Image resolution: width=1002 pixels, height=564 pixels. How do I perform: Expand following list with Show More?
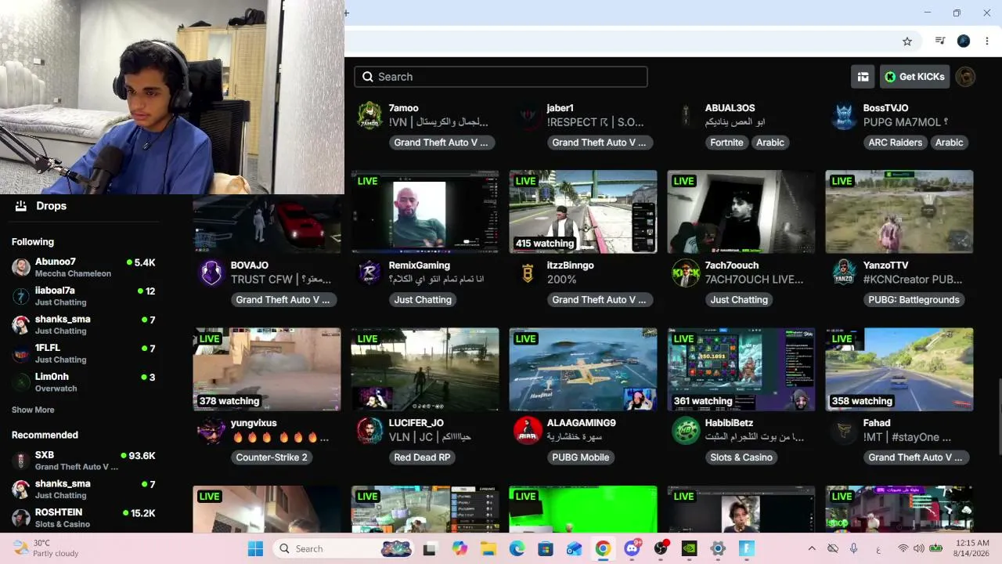click(33, 410)
